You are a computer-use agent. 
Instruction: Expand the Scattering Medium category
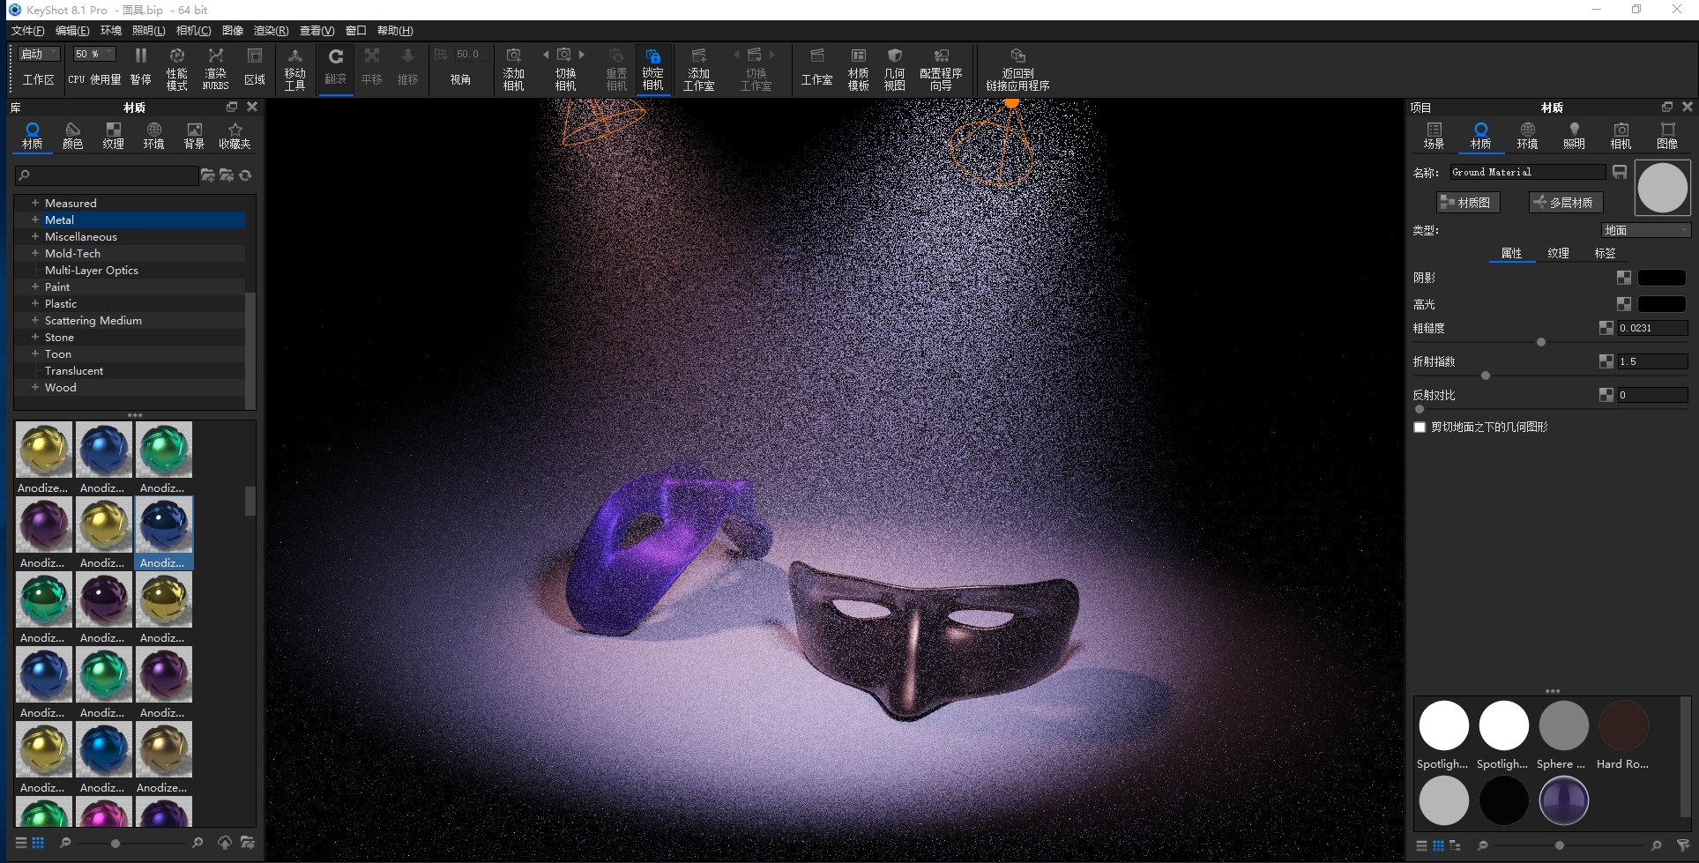[x=35, y=320]
